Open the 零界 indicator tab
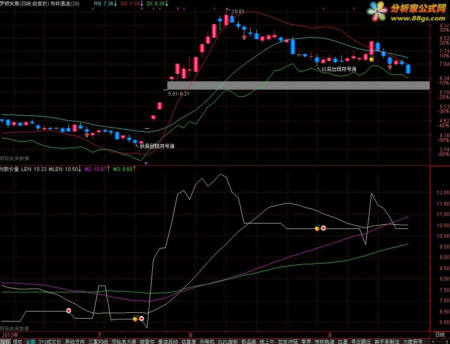This screenshot has height=344, width=450. [x=306, y=341]
